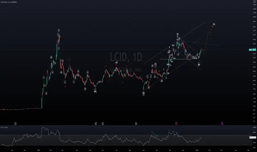Image resolution: width=257 pixels, height=152 pixels.
Task: Click the 20.50 price axis label
Action: (254, 80)
